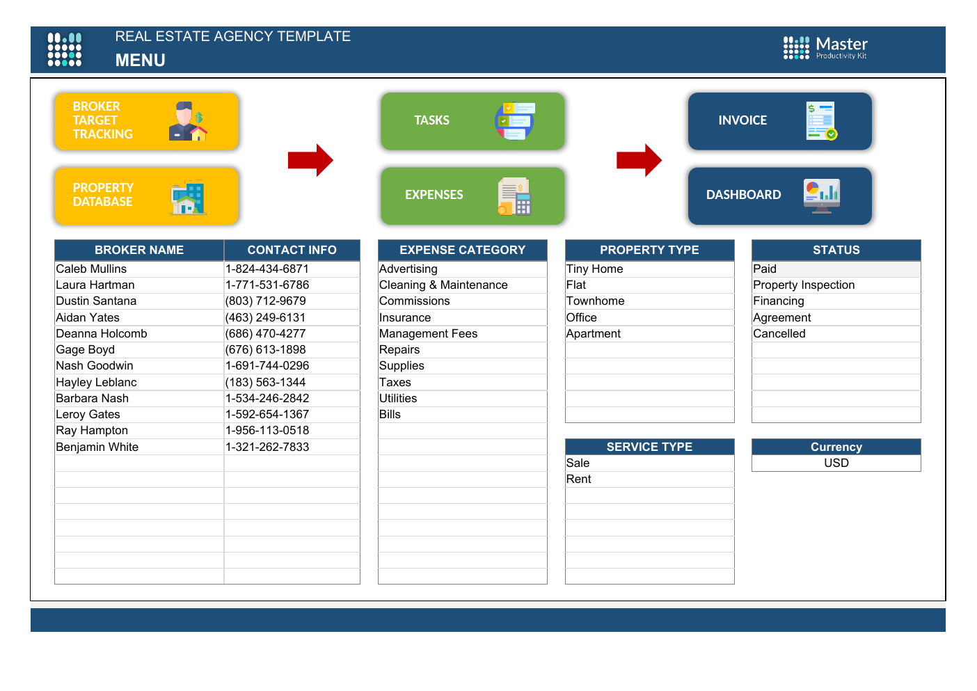977x691 pixels.
Task: Open the Property Database sheet
Action: pos(147,196)
